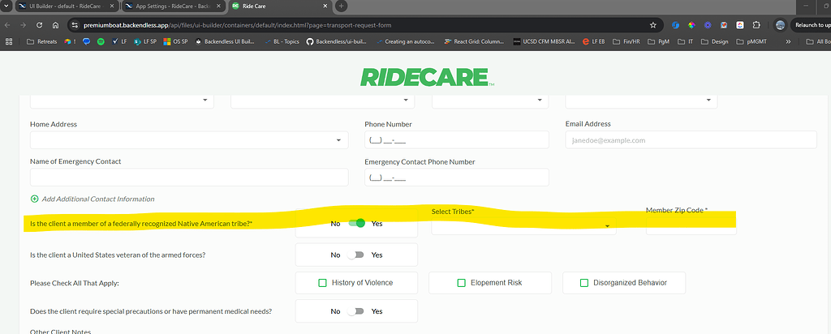Image resolution: width=831 pixels, height=334 pixels.
Task: Switch to the UI Builder - default tab
Action: click(x=65, y=6)
